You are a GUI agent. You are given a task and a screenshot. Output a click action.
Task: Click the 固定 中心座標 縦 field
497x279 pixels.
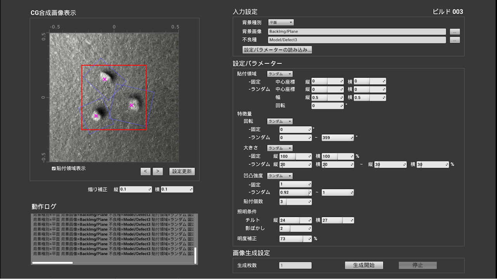pos(327,81)
